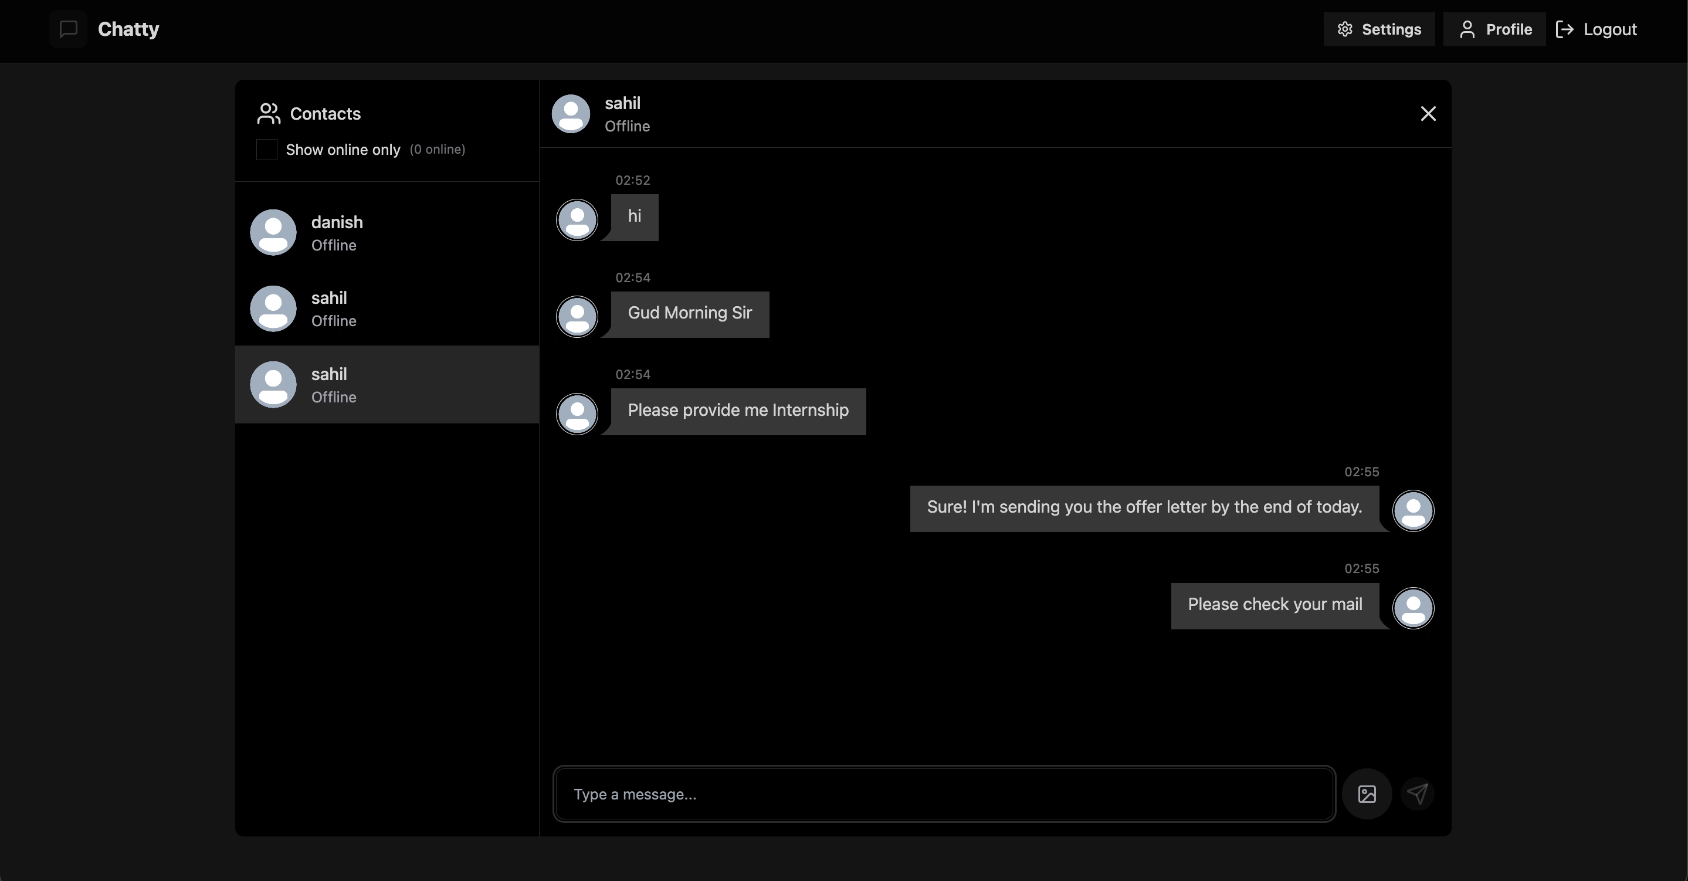Screen dimensions: 1688x881
Task: Close the current chat with X icon
Action: (1428, 113)
